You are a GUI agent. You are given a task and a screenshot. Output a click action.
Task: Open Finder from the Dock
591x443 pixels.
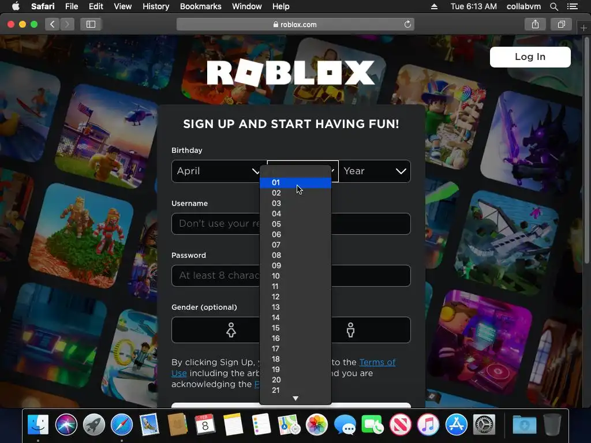tap(38, 425)
